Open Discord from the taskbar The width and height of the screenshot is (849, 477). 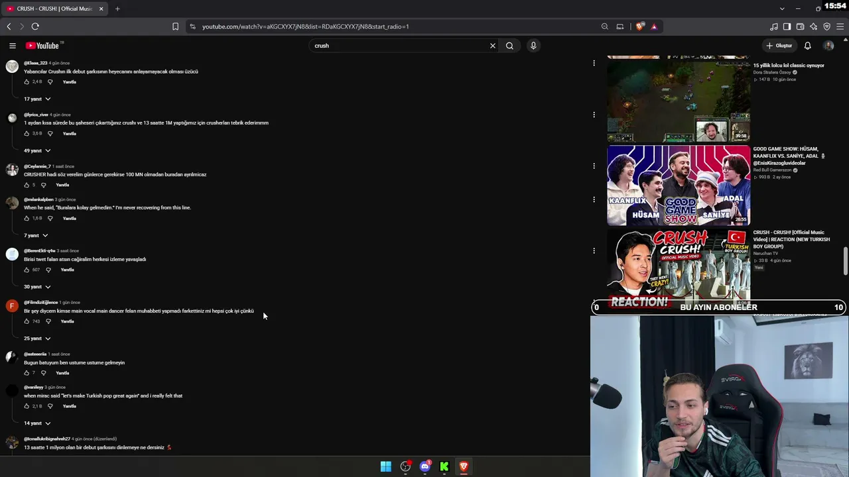(x=425, y=466)
